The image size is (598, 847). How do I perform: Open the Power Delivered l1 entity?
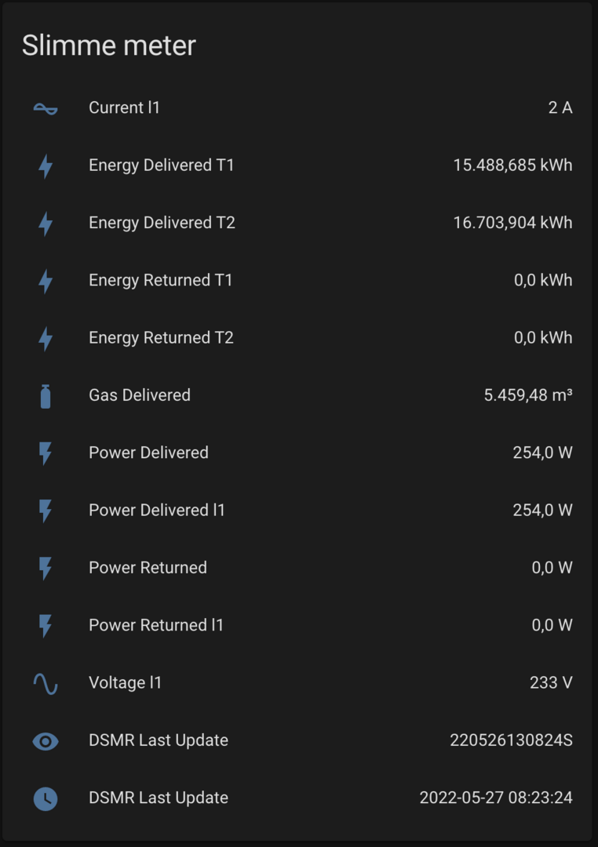pyautogui.click(x=157, y=510)
